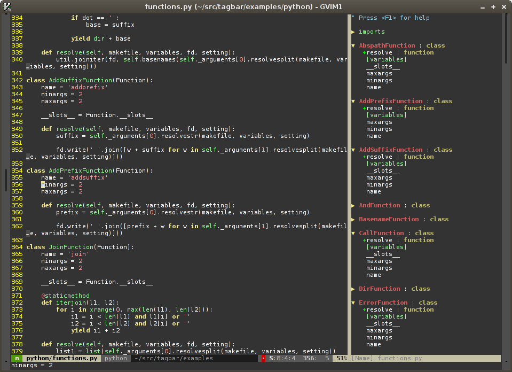This screenshot has height=372, width=512.
Task: Click the Vim application icon in title bar
Action: (6, 6)
